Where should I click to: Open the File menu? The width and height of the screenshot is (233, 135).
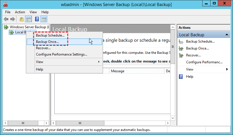(8, 12)
